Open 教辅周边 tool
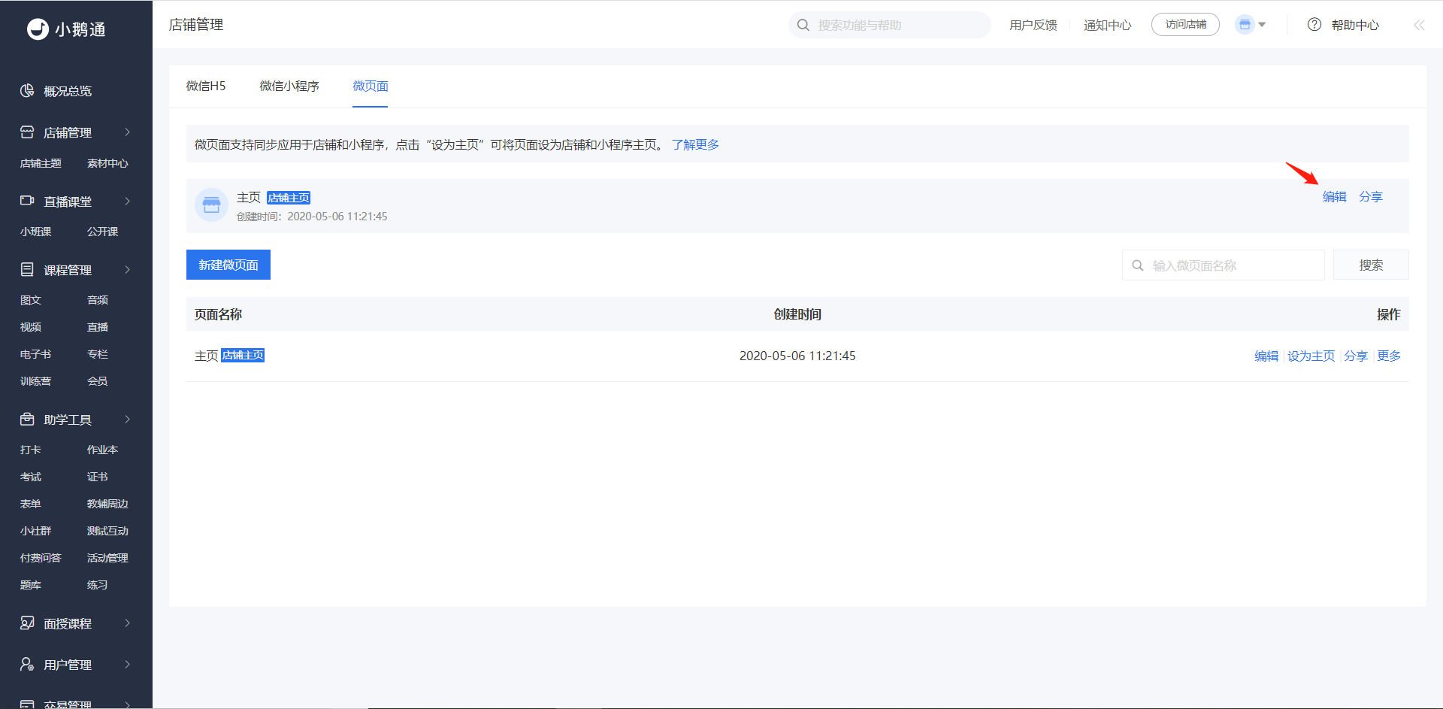This screenshot has width=1443, height=709. click(107, 504)
